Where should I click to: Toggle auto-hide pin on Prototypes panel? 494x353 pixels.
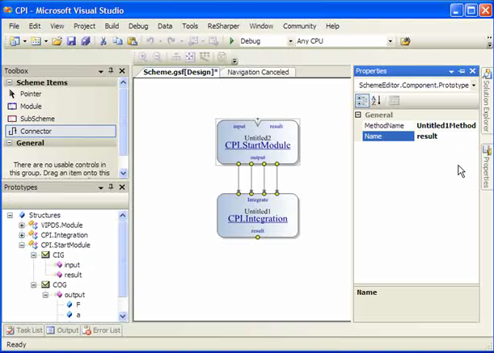coord(111,187)
